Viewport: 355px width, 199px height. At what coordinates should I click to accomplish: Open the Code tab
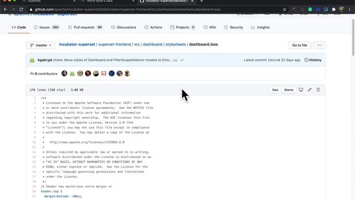coord(19,27)
